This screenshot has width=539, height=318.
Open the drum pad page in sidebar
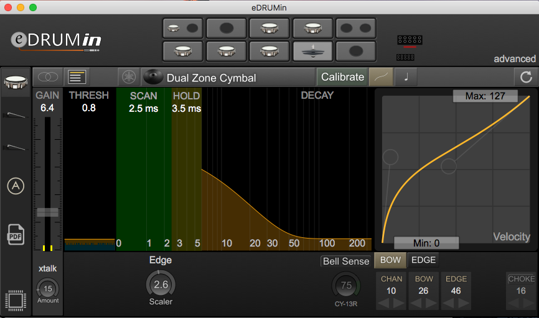[x=16, y=83]
